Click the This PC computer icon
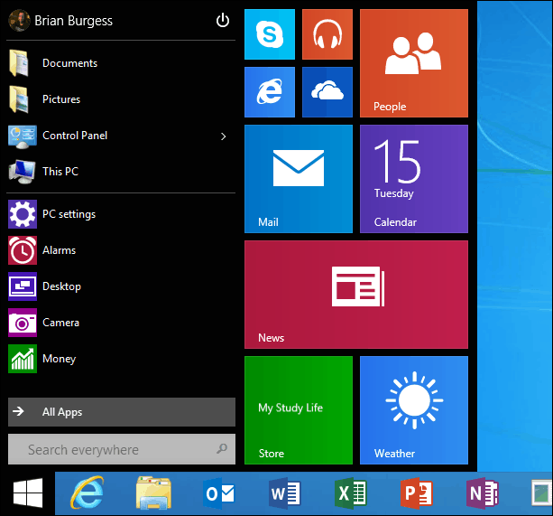This screenshot has height=516, width=553. tap(23, 172)
